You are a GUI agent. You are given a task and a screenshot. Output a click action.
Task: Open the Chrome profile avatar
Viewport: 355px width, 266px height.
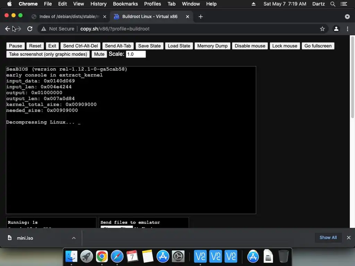(x=336, y=29)
